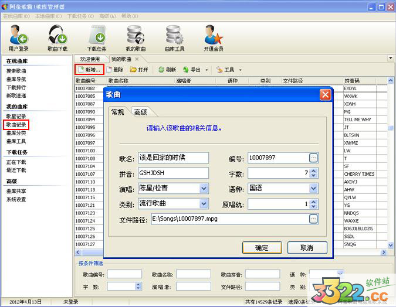Screen dimensions: 396x307
Task: Sort by 拼音码 column header
Action: click(x=360, y=81)
